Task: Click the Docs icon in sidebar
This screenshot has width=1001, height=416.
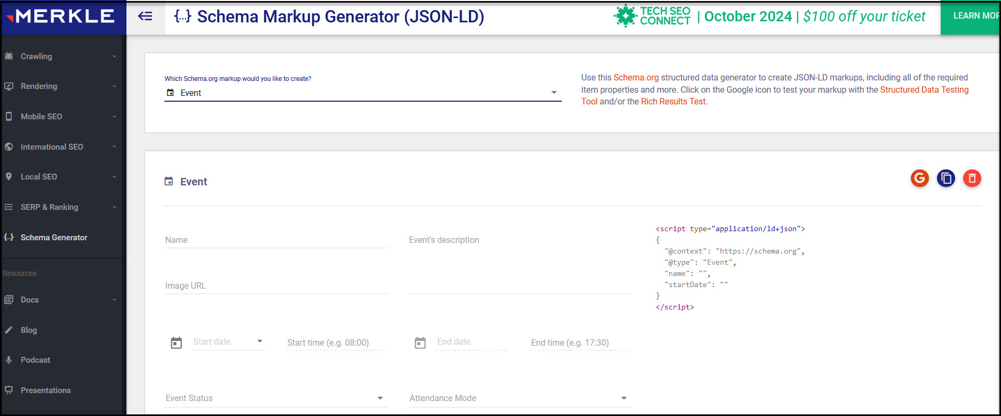Action: point(9,299)
